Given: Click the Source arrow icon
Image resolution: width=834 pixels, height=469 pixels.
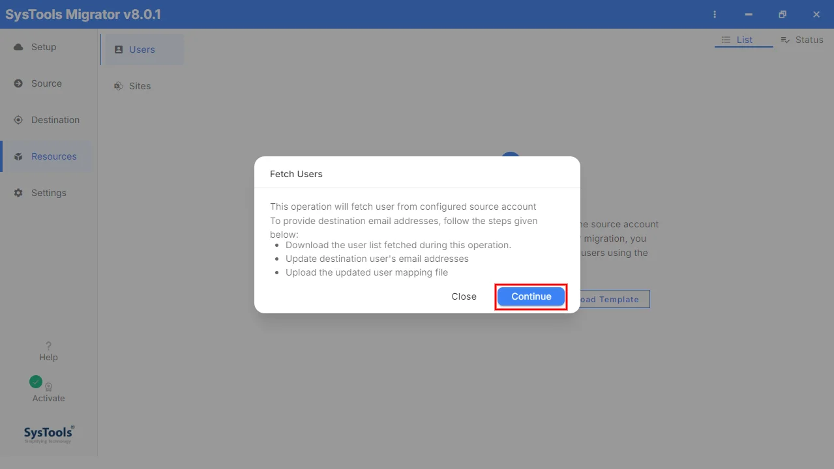Looking at the screenshot, I should pos(18,83).
